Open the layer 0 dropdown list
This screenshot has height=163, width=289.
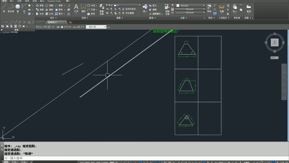click(x=140, y=5)
